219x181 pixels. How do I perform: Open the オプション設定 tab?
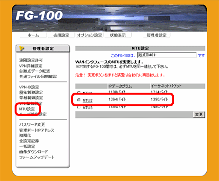(x=90, y=35)
